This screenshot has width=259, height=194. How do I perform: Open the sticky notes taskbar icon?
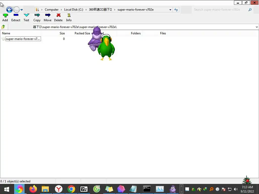[x=109, y=189]
